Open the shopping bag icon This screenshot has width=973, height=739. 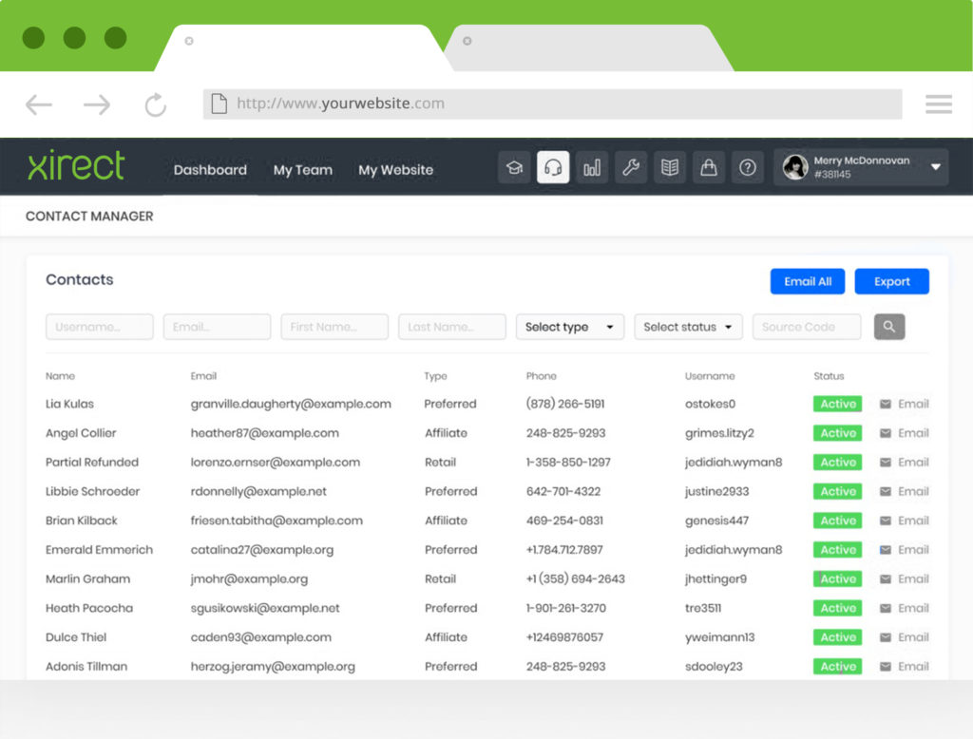pyautogui.click(x=709, y=167)
